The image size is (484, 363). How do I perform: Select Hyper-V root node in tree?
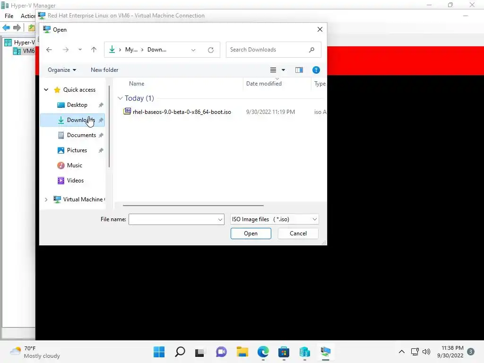tap(19, 42)
